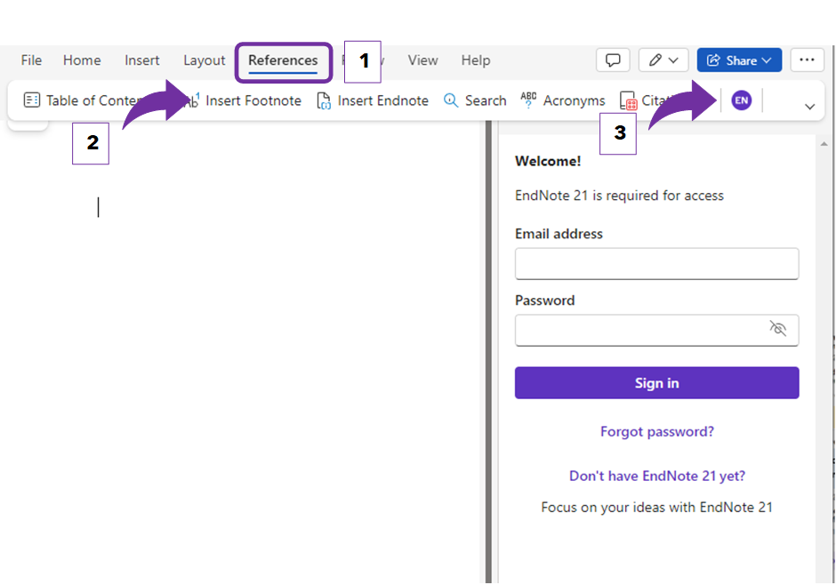The image size is (836, 585).
Task: Click the EndNote EN icon in ribbon
Action: coord(741,100)
